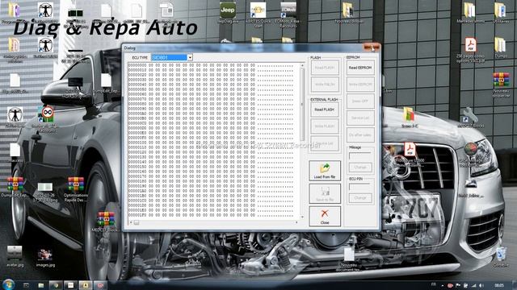
Task: Click the Save to file button
Action: pos(325,193)
